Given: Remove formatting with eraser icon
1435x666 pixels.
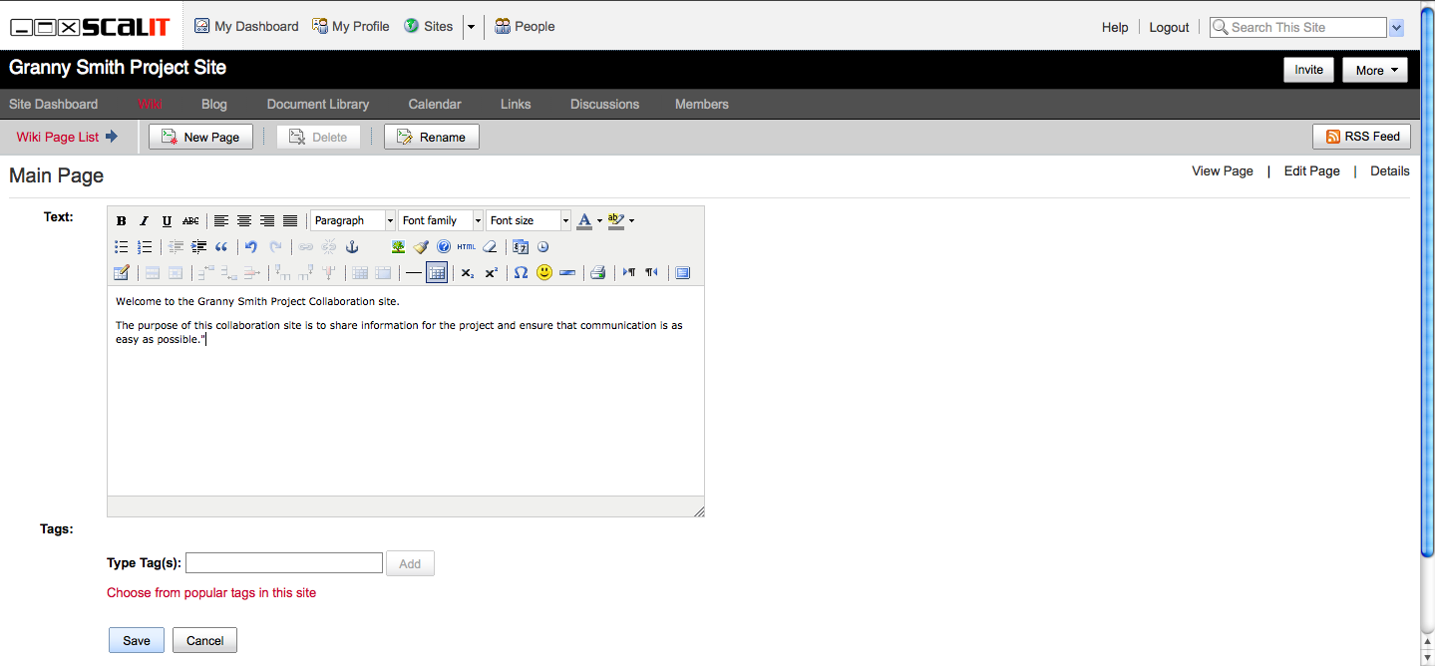Looking at the screenshot, I should [490, 247].
